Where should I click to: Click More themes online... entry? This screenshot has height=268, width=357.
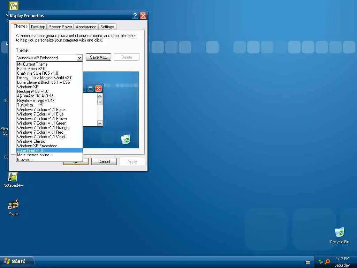coord(50,155)
